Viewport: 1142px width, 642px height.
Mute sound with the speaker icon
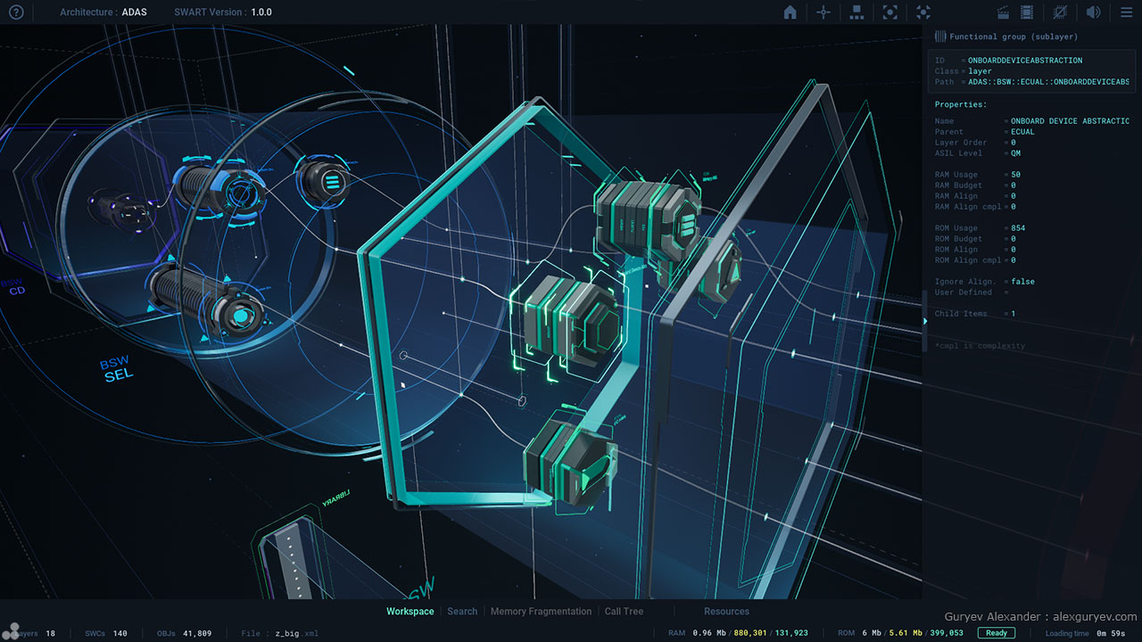1093,12
